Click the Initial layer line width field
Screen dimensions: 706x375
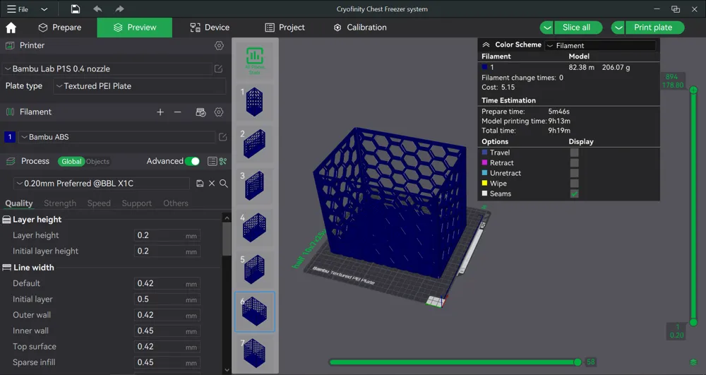click(x=167, y=299)
